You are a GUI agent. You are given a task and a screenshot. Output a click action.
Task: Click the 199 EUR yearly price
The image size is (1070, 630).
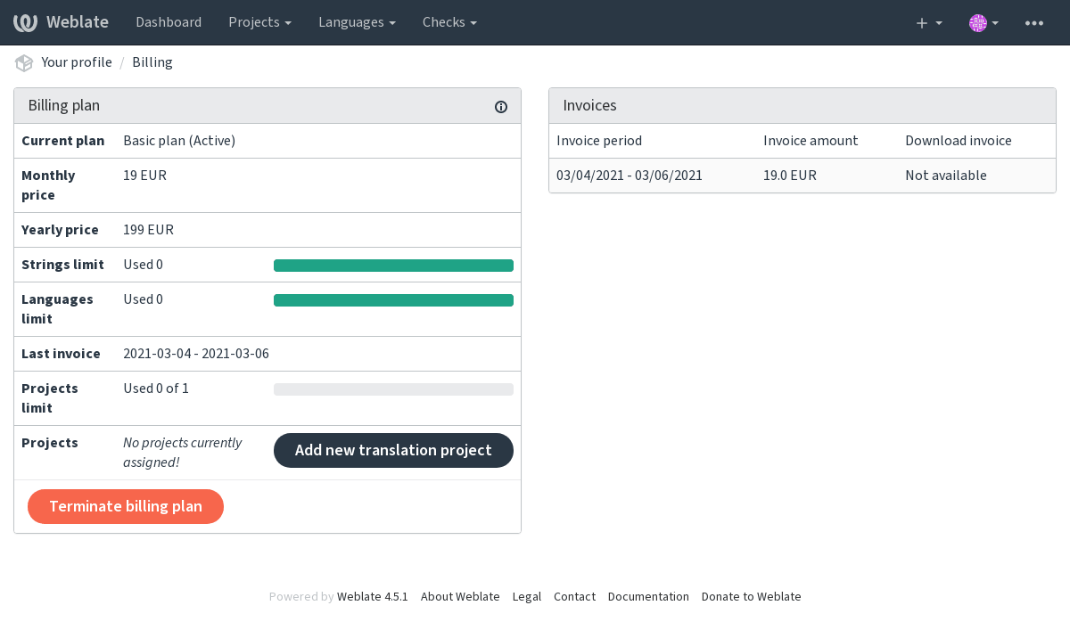click(x=148, y=230)
